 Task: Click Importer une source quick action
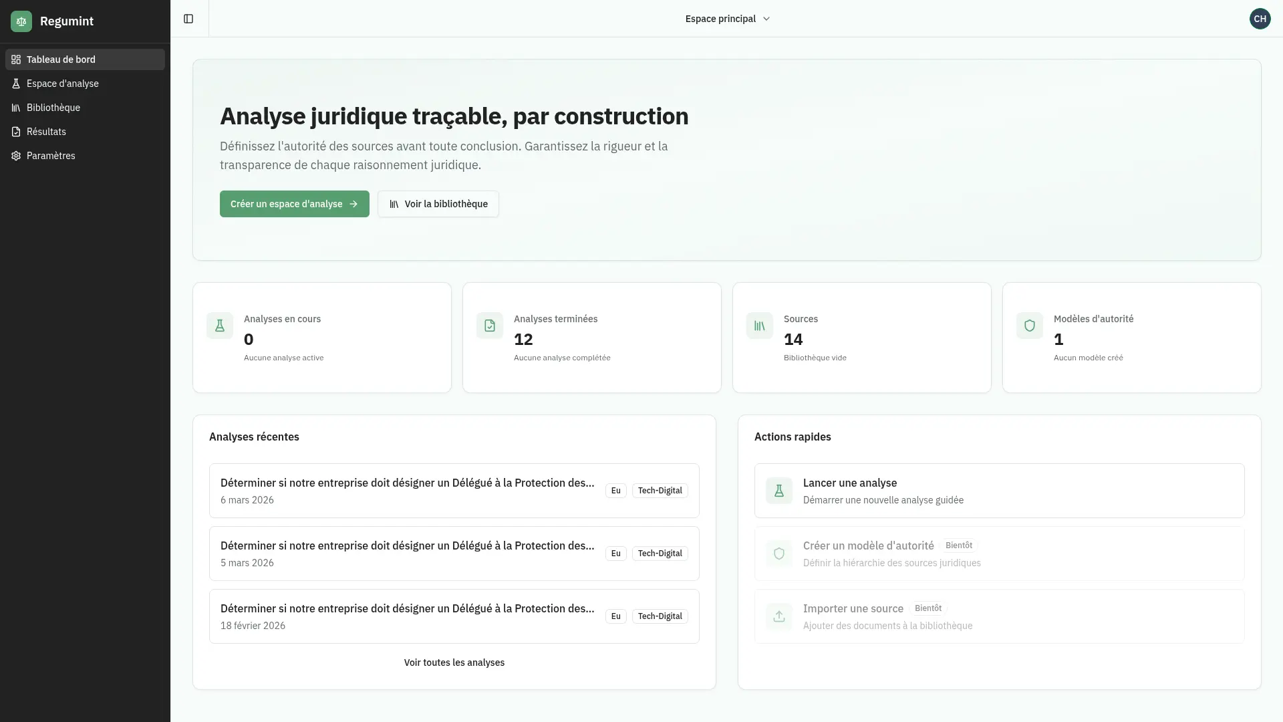tap(1000, 616)
